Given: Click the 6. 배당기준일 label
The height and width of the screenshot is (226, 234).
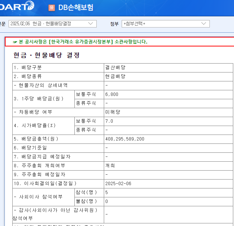Looking at the screenshot, I should click(30, 148).
